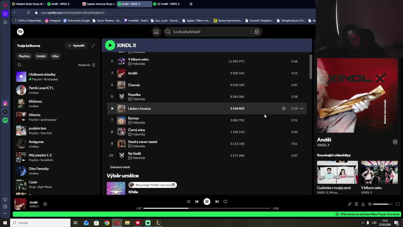Open lyrics microphone icon in player bar
403x227 pixels.
pyautogui.click(x=349, y=204)
